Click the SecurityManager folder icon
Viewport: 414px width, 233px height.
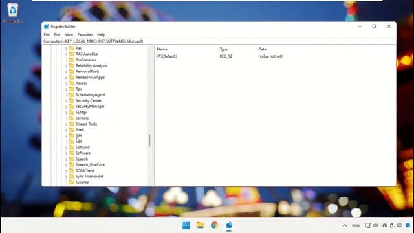point(71,106)
